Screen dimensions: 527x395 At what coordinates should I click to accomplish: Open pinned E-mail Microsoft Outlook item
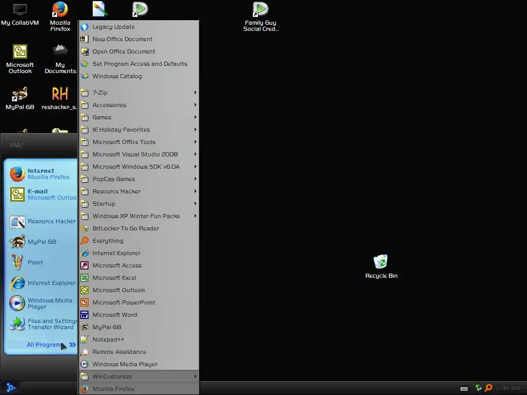(43, 194)
